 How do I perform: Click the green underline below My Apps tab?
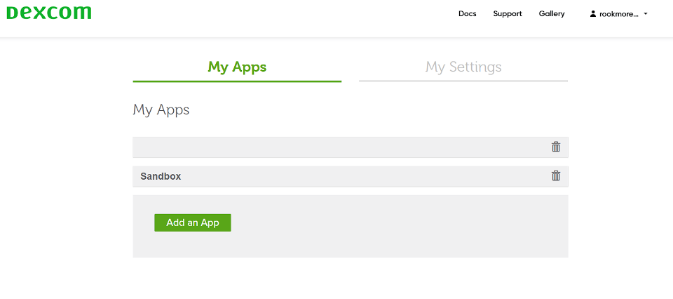tap(237, 81)
